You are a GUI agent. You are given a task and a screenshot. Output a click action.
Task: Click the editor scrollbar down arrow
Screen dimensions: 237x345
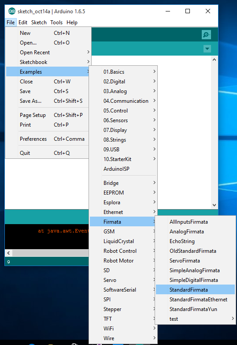point(214,205)
